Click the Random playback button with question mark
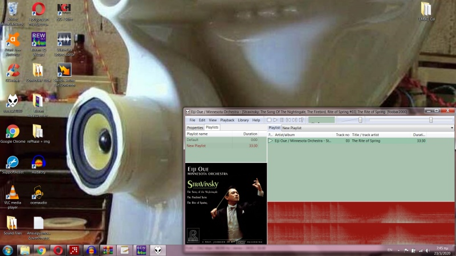 [x=302, y=120]
